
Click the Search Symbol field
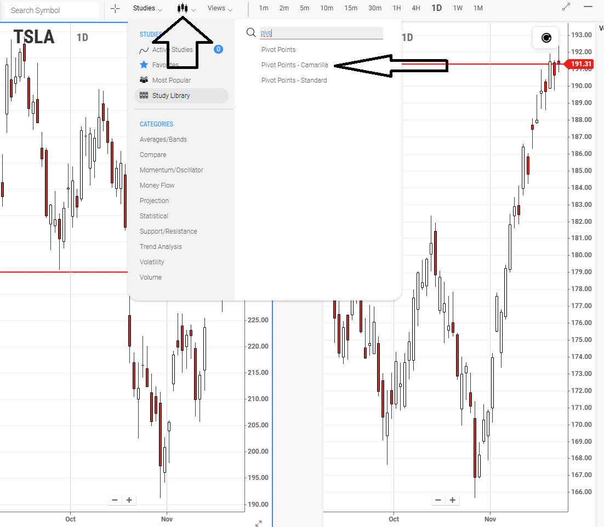[x=52, y=10]
